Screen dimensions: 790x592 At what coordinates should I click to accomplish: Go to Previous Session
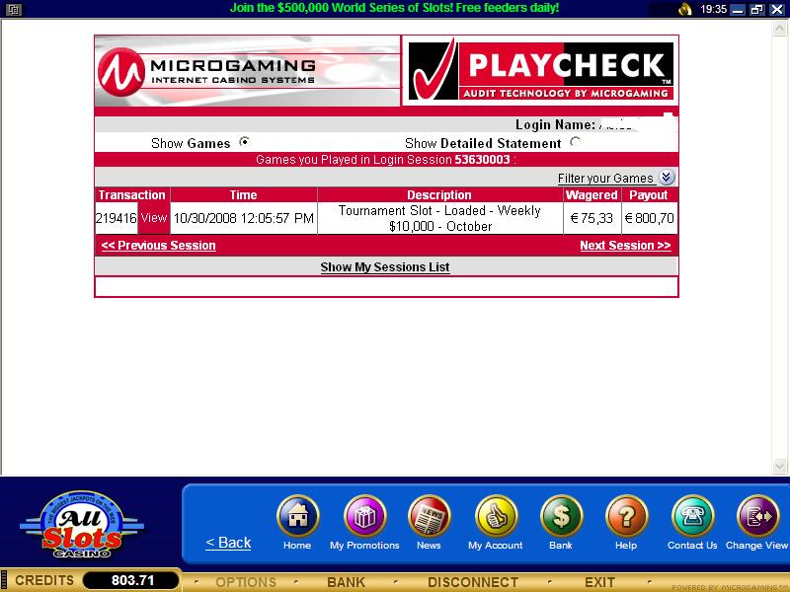click(159, 245)
